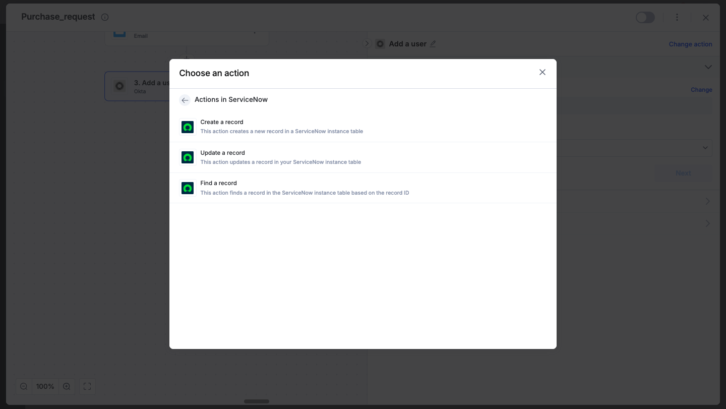Close the Purchase_request editor
The image size is (726, 409).
pyautogui.click(x=706, y=18)
